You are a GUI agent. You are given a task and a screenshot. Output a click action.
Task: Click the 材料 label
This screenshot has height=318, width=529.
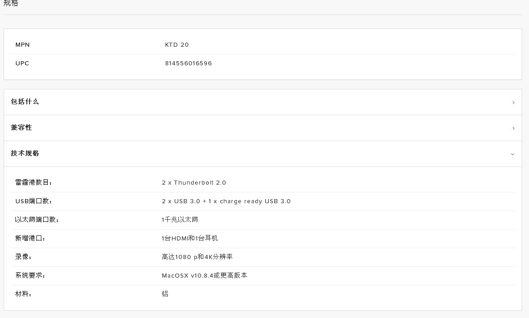click(x=23, y=294)
